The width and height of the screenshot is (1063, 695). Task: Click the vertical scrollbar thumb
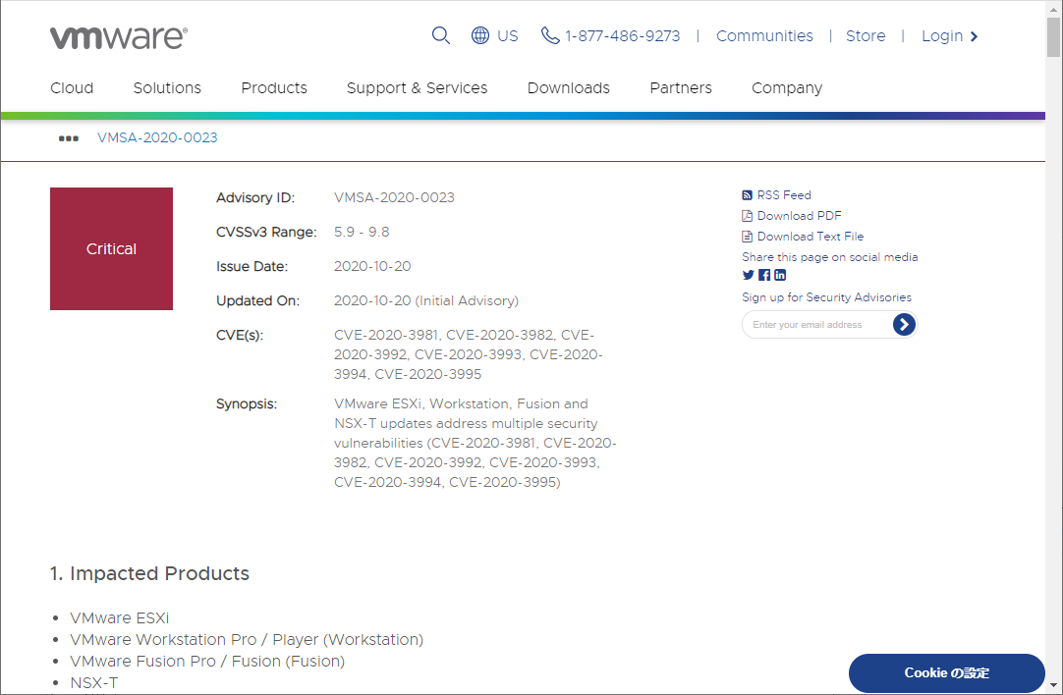pos(1053,37)
